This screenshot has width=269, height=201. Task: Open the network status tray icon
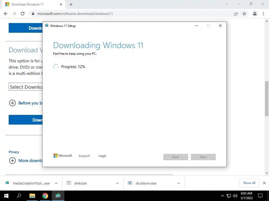(x=229, y=196)
